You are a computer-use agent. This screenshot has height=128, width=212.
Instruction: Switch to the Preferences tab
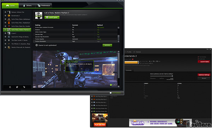[44, 6]
